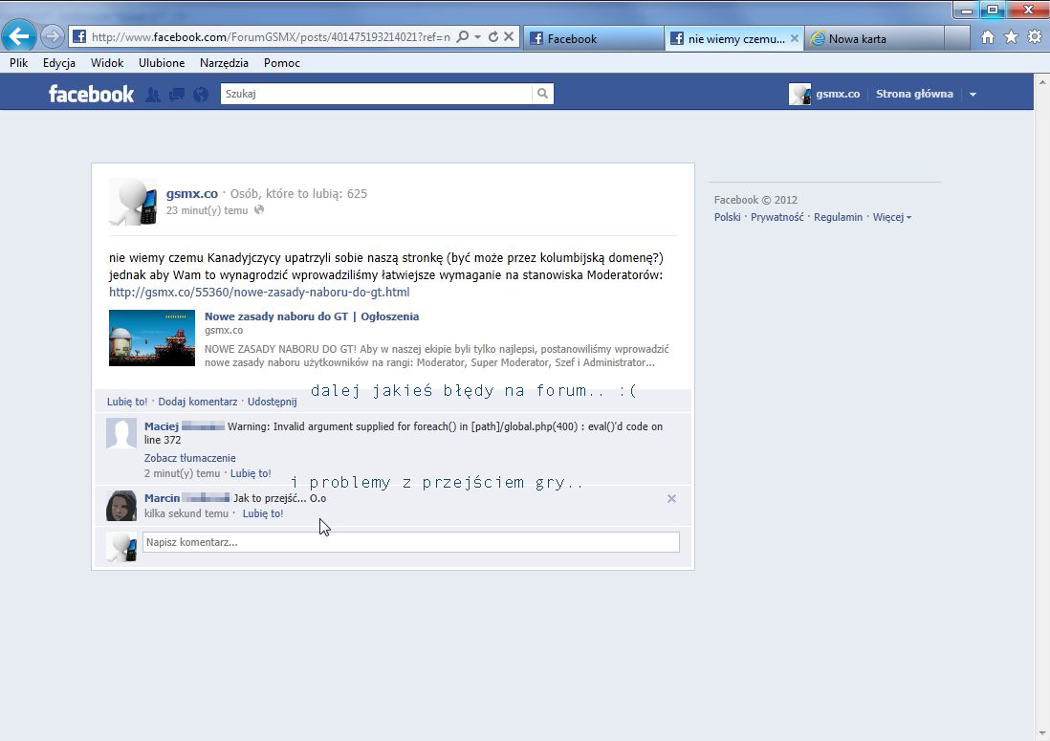Open the Nowe zasady naboru thumbnail image

pos(152,338)
